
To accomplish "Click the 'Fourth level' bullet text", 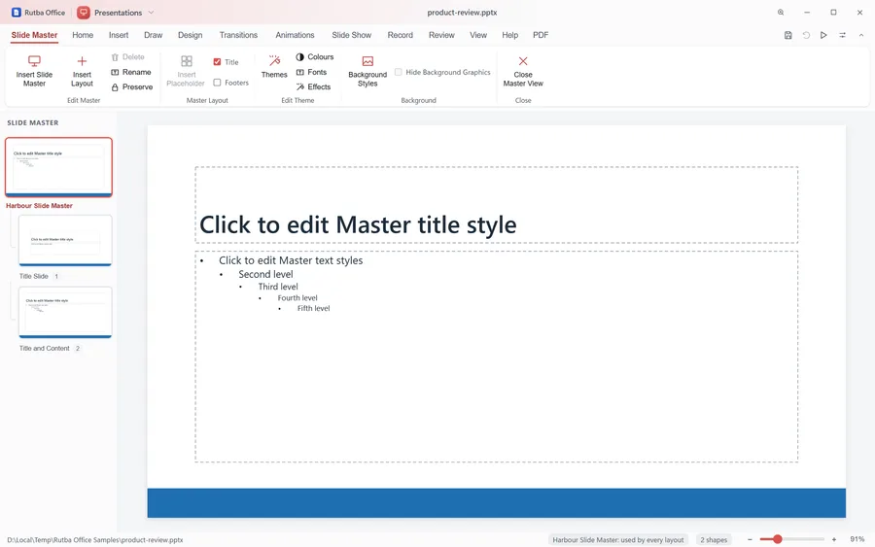I will [x=297, y=297].
